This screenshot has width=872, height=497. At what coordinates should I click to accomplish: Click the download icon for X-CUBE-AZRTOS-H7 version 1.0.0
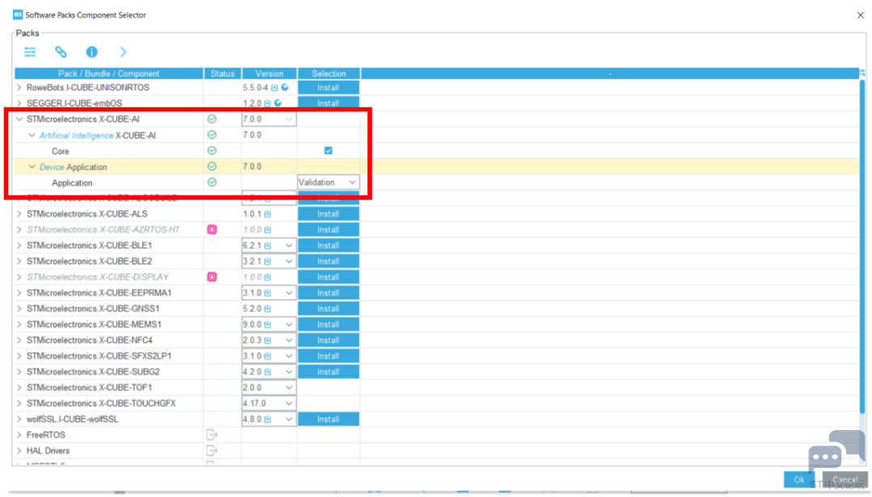pos(267,230)
